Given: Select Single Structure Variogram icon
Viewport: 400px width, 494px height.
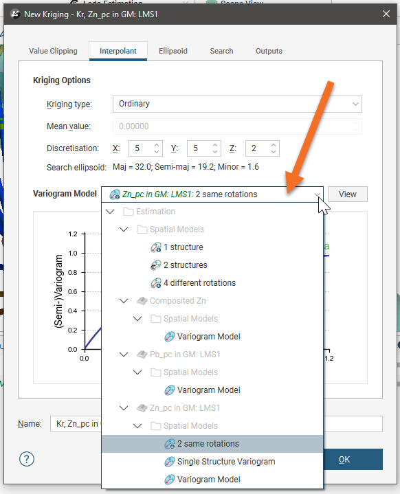Looking at the screenshot, I should click(x=170, y=462).
